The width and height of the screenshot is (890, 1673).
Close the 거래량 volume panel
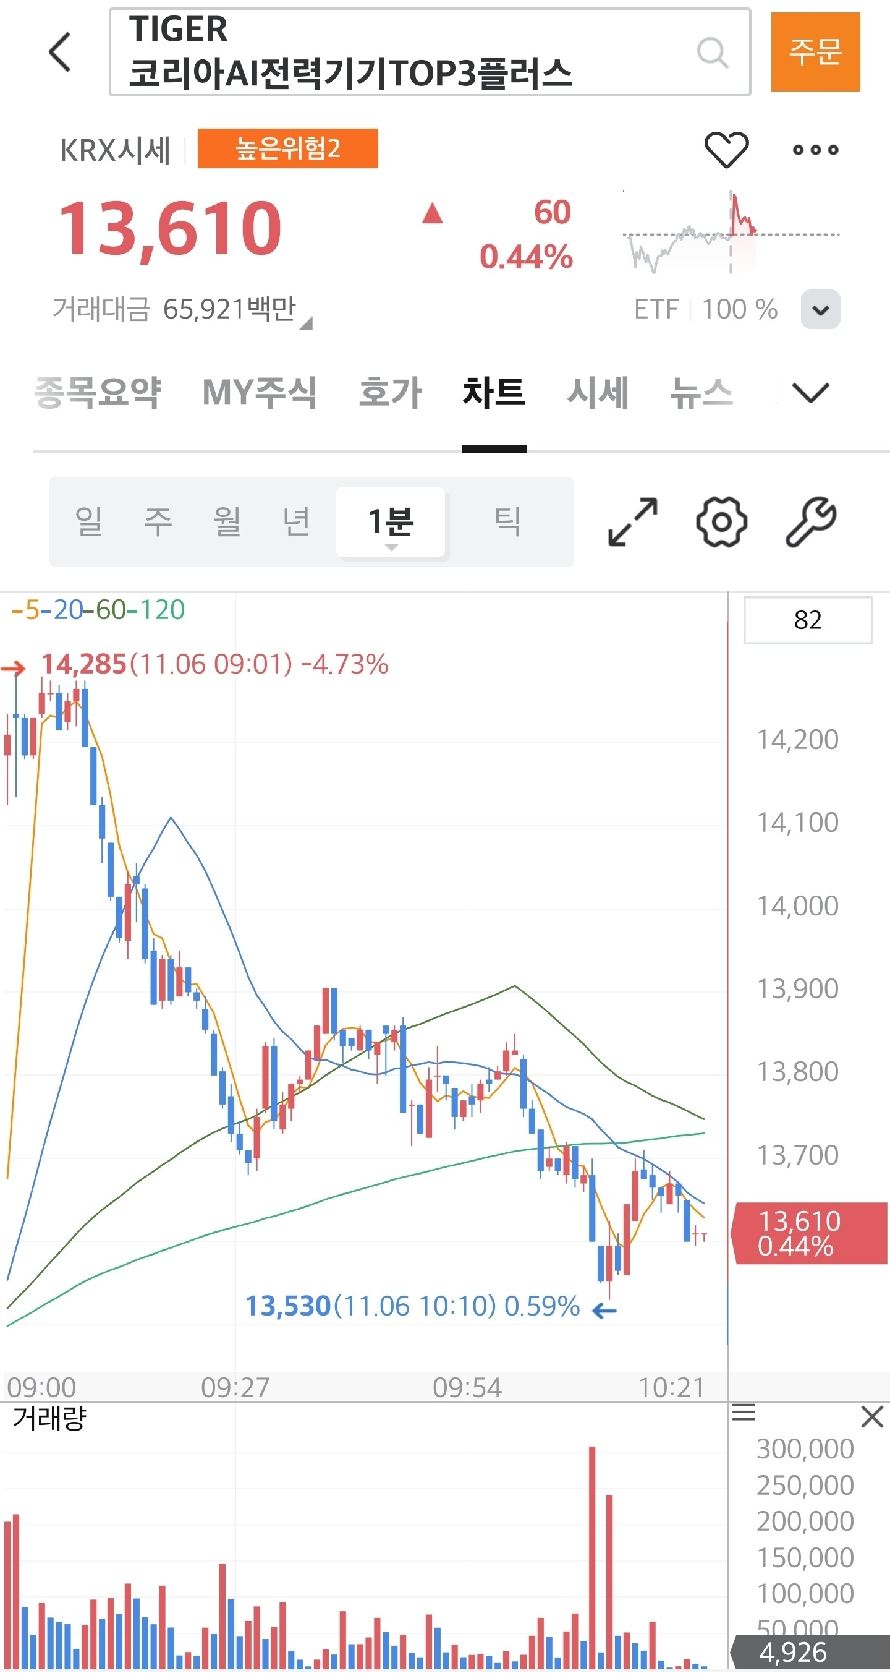click(x=872, y=1416)
